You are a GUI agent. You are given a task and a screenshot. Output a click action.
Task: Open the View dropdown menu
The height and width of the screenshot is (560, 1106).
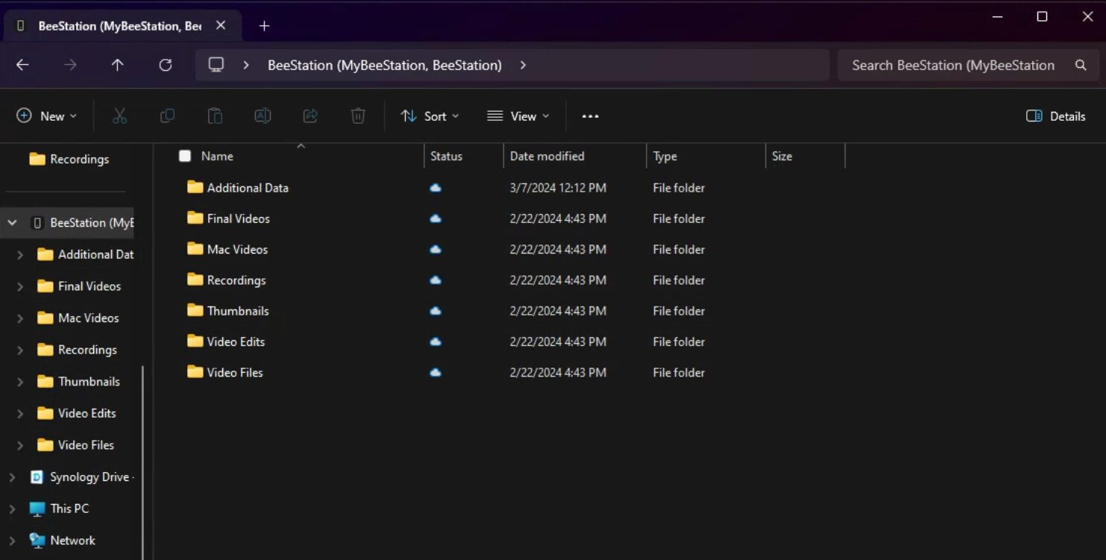518,116
